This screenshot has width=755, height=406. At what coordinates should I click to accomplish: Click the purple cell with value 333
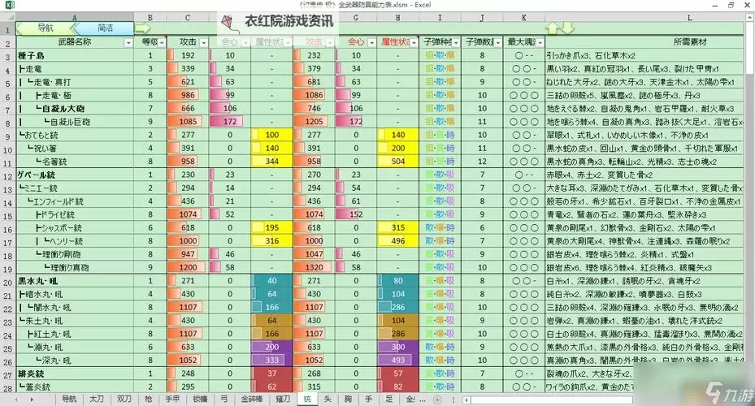(271, 361)
